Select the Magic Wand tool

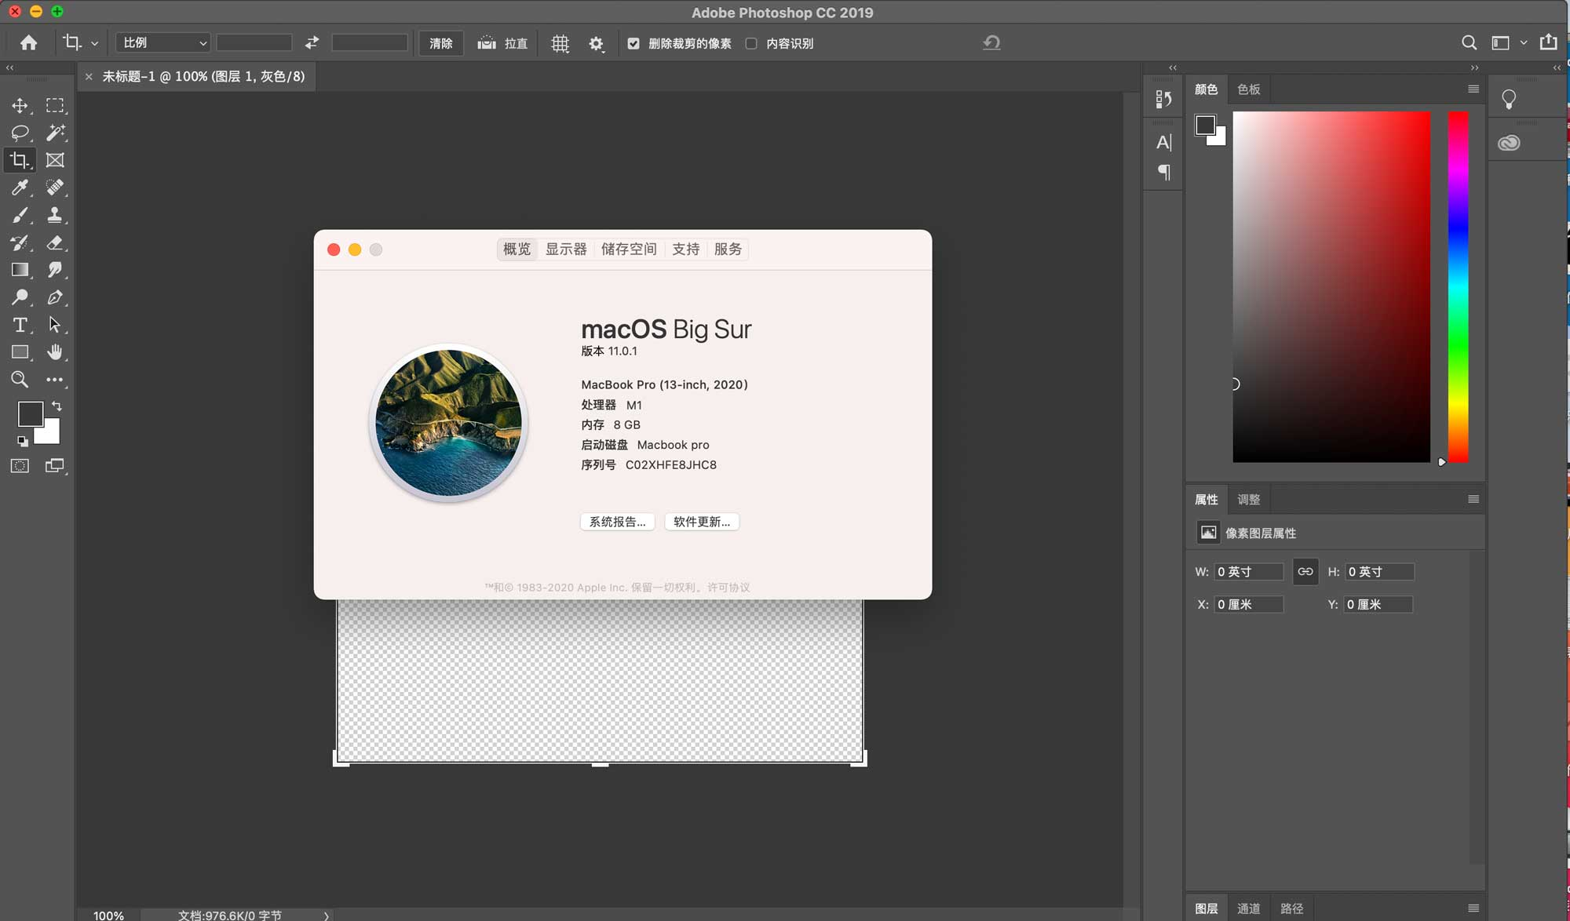click(x=55, y=133)
